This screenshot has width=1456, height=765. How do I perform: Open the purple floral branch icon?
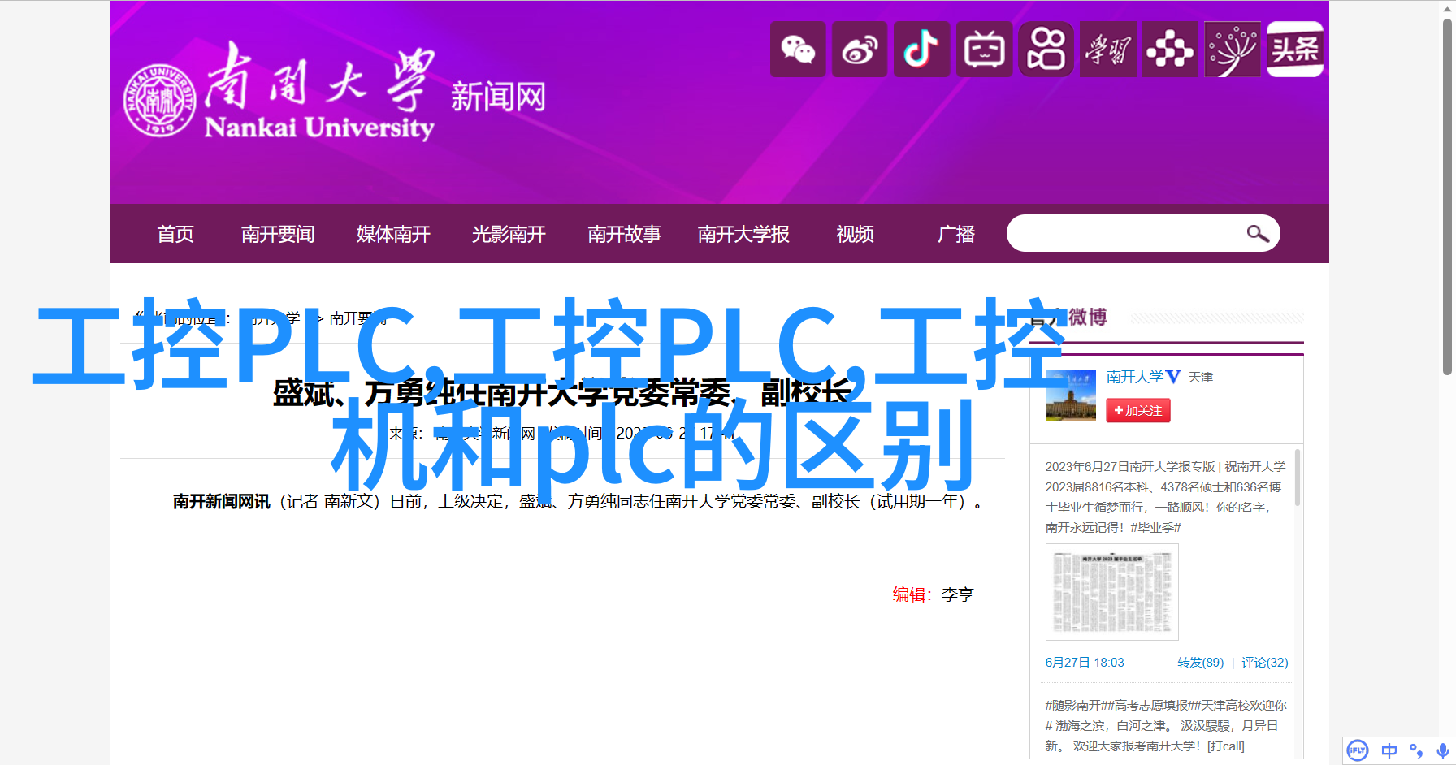[1233, 50]
